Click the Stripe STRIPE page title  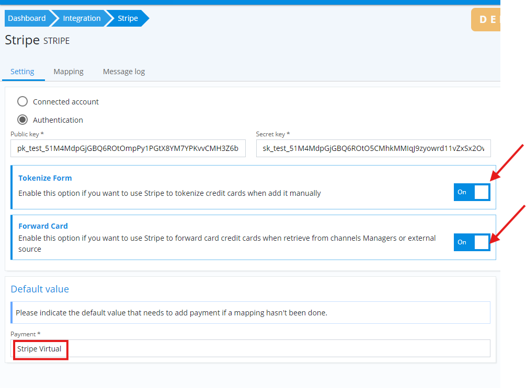click(37, 40)
